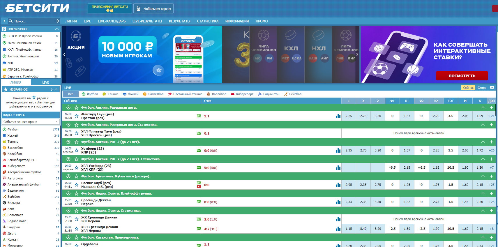The width and height of the screenshot is (498, 247).
Task: Collapse the Индия I-лига Плей-офф group
Action: (483, 193)
